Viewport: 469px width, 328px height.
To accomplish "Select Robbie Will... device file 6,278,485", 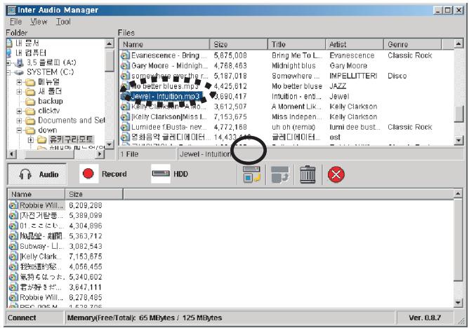I will 230,297.
